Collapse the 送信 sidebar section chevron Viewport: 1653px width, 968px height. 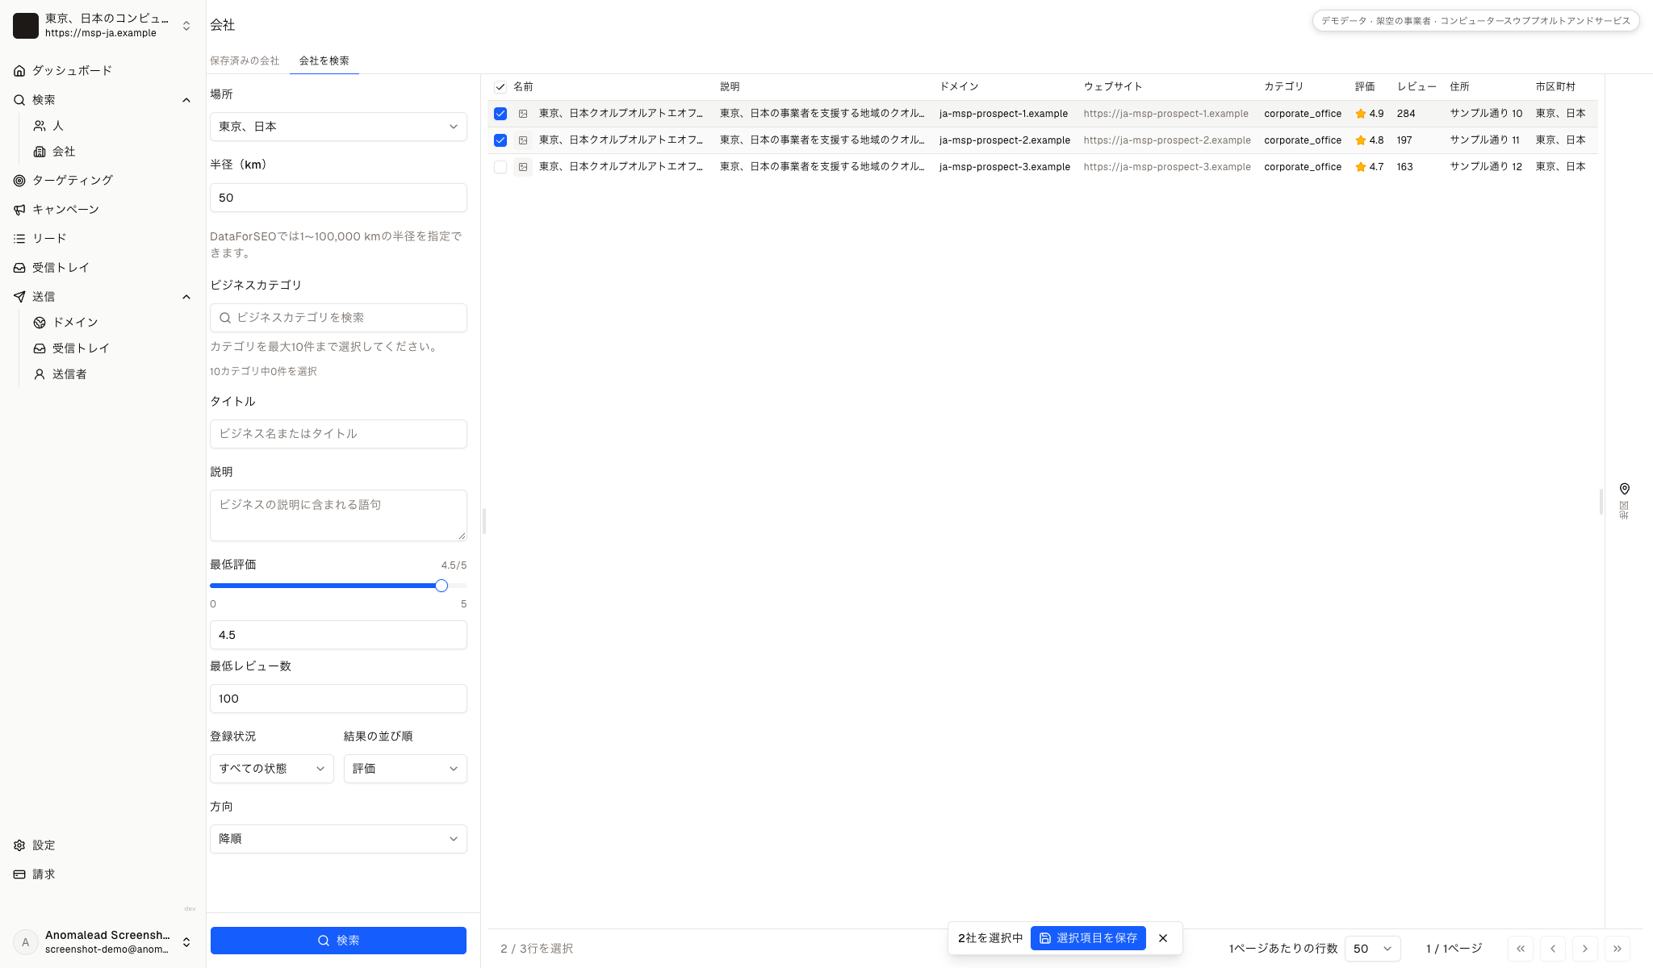tap(186, 297)
